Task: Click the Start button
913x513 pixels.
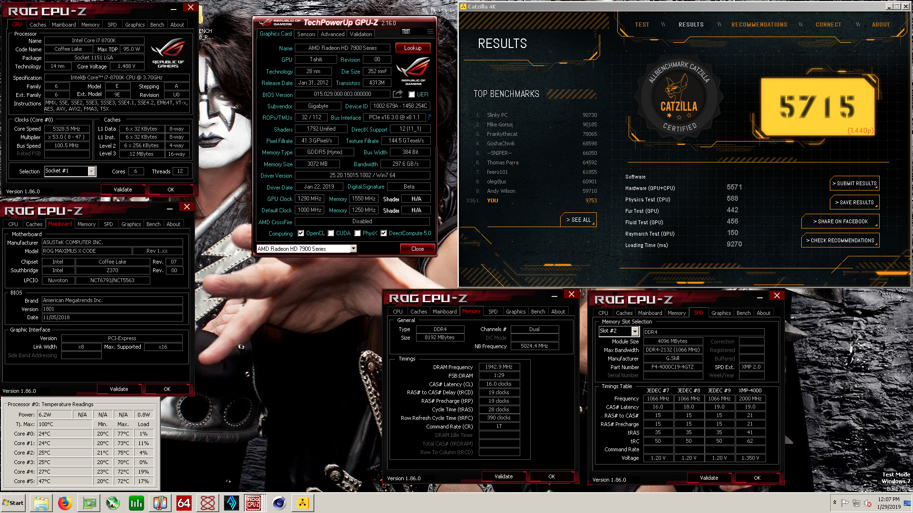Action: (13, 503)
